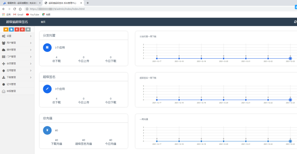
Task: Click 2021-12-23 point on 一周充值 chart
Action: click(x=290, y=141)
